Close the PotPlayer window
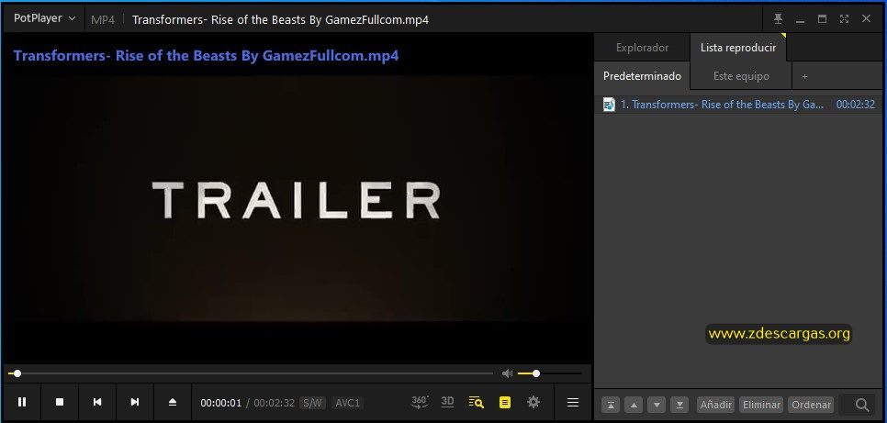The width and height of the screenshot is (887, 423). pos(866,18)
